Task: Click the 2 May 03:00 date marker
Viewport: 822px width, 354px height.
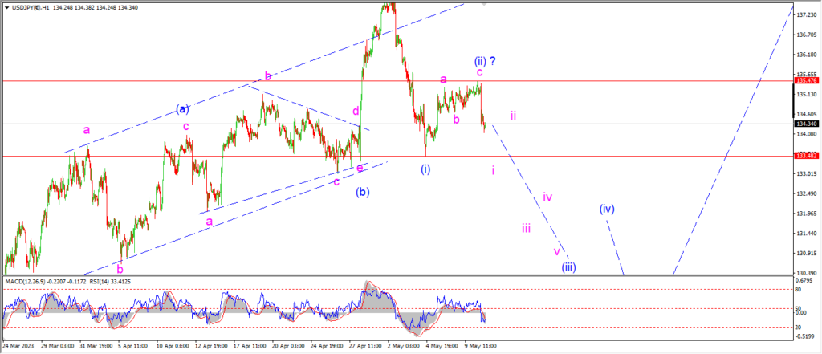Action: pos(401,346)
